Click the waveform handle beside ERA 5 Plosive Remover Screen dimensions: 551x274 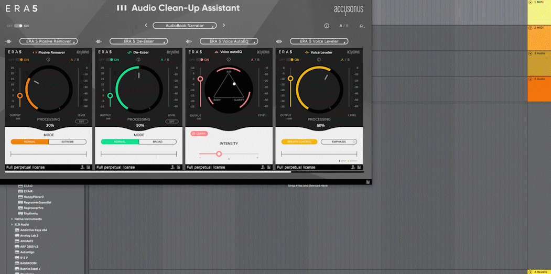click(8, 41)
